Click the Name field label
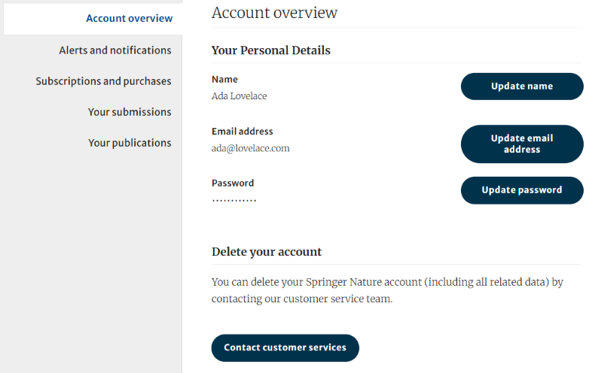The height and width of the screenshot is (373, 592). tap(224, 80)
